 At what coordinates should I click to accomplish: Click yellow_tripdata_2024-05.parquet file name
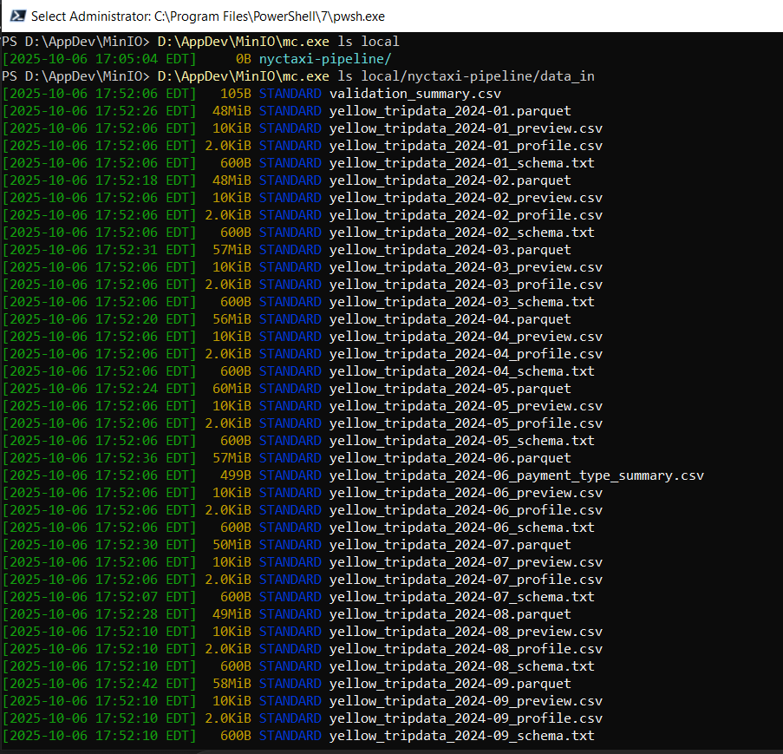pos(450,389)
